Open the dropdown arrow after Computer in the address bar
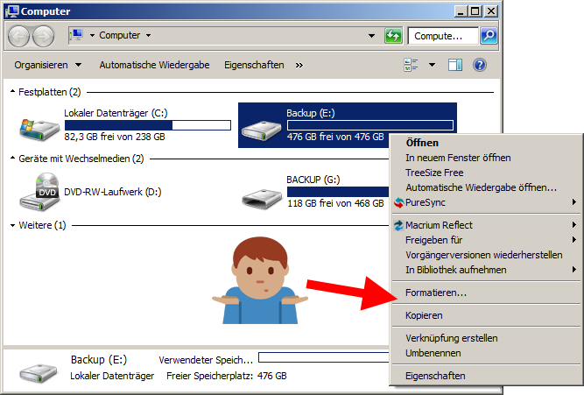Screen dimensions: 584x395 click(148, 36)
